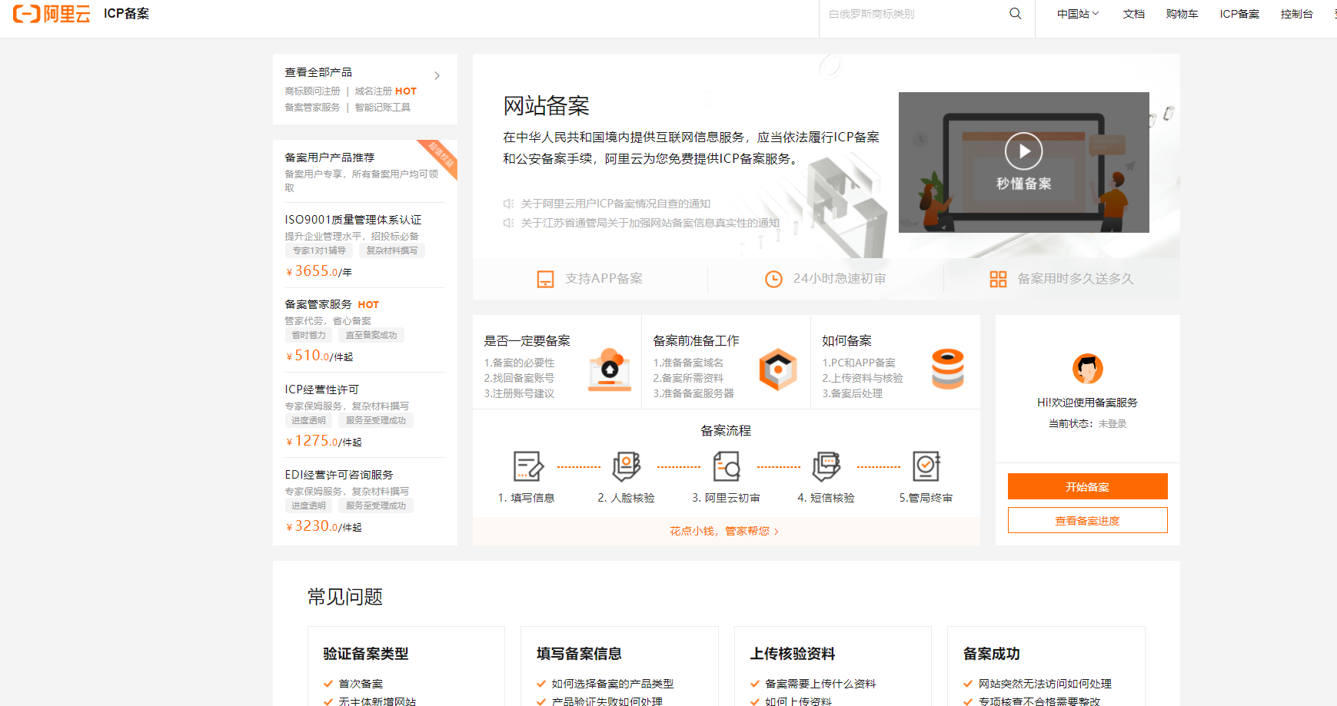
Task: Click the 短信核验 step icon
Action: [x=826, y=466]
